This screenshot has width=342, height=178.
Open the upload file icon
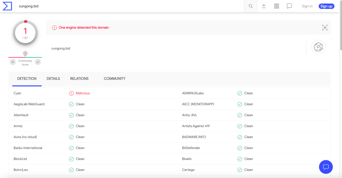(x=264, y=6)
